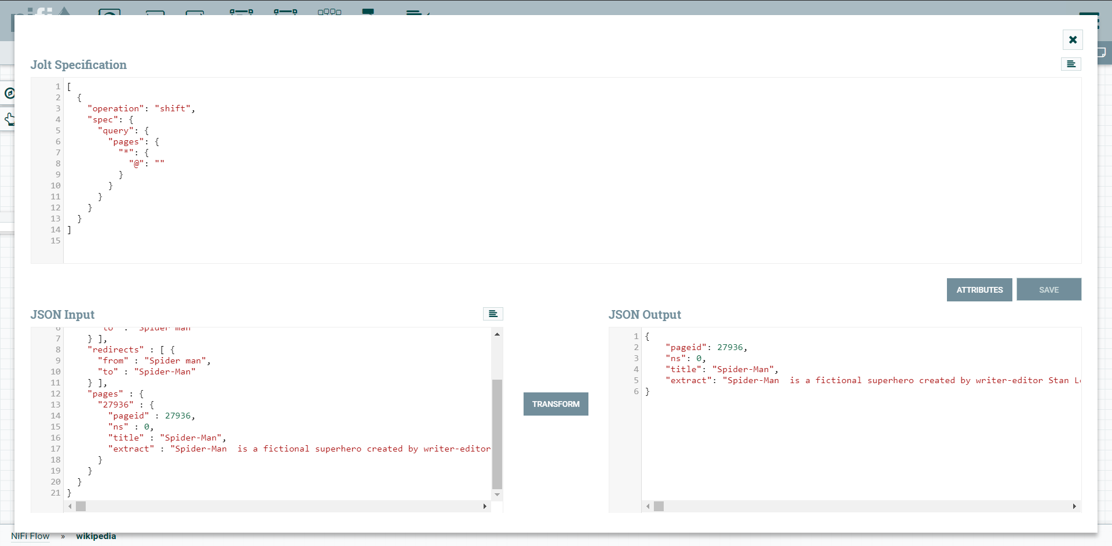The image size is (1112, 546).
Task: Click the Operate hand icon at left edge
Action: 9,120
